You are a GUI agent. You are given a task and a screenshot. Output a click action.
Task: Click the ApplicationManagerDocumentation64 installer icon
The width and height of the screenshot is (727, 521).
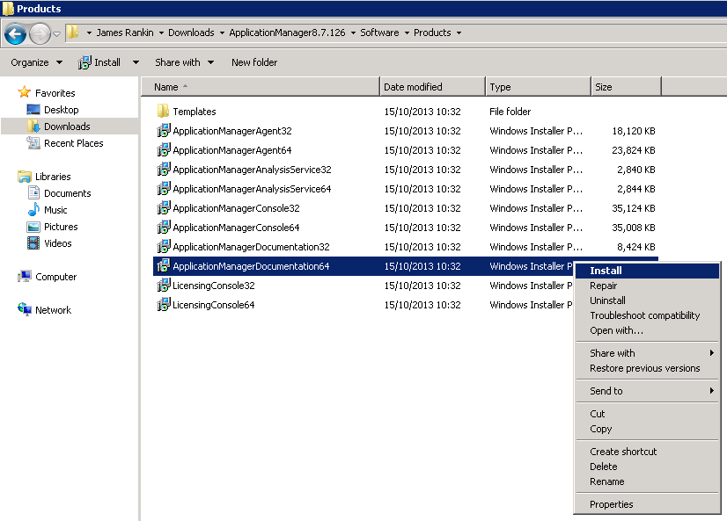(x=163, y=266)
